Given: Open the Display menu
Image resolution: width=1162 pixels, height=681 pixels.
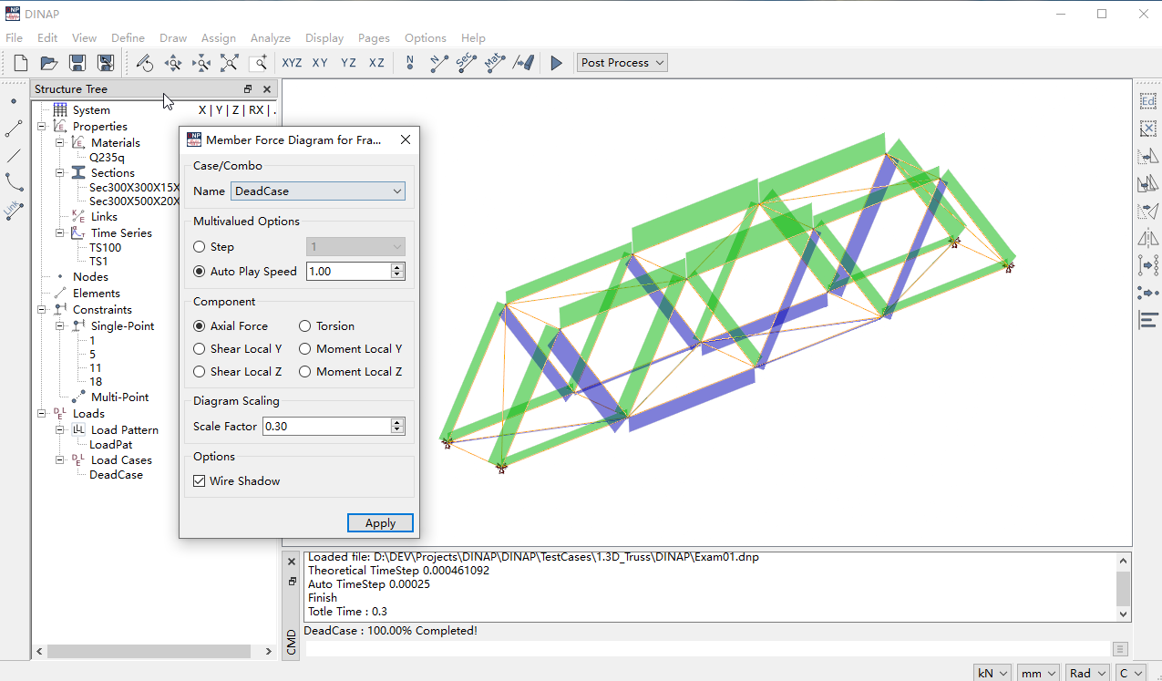Looking at the screenshot, I should pyautogui.click(x=324, y=38).
